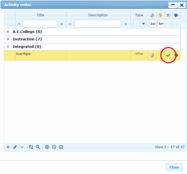The width and height of the screenshot is (187, 174).
Task: Open search with the magnifier icon
Action: [38, 147]
